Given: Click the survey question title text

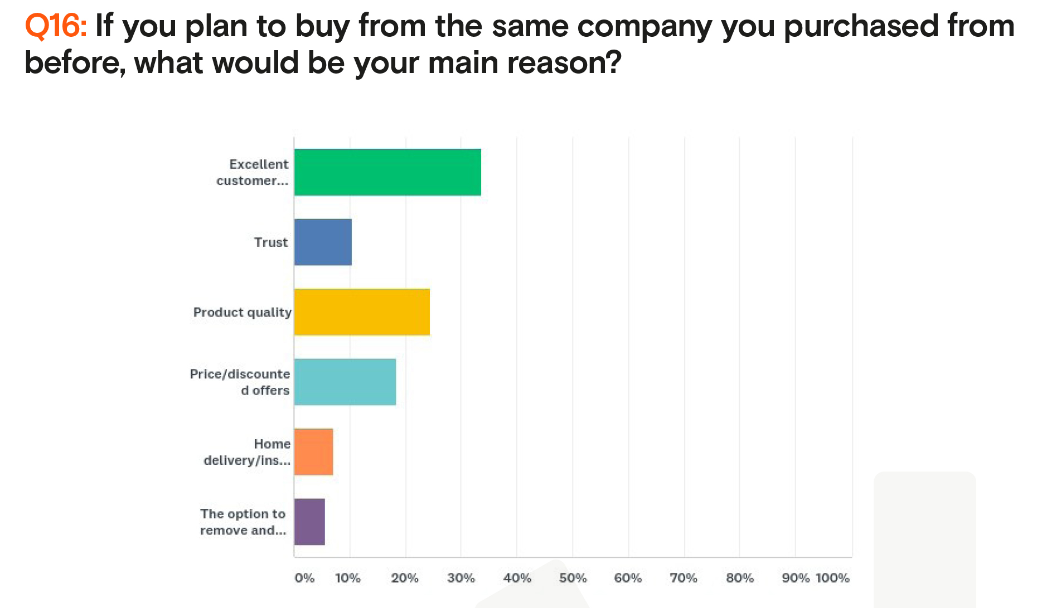Looking at the screenshot, I should pyautogui.click(x=518, y=43).
